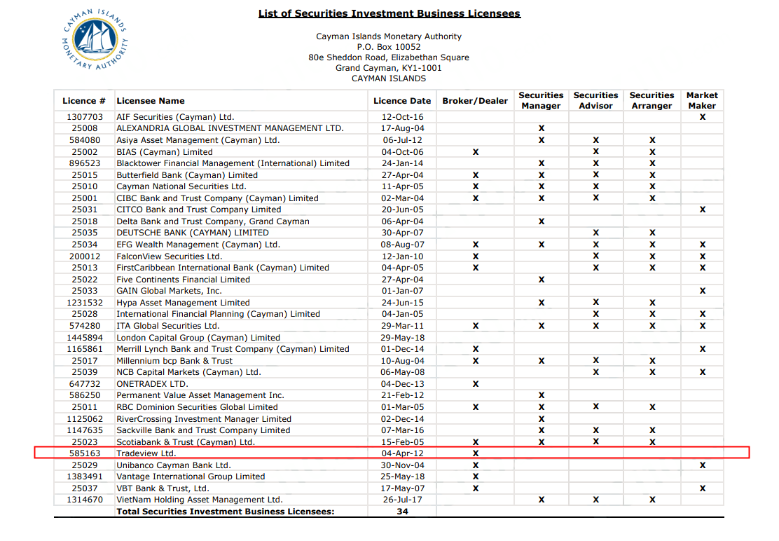Select 'Blacktower Financial Management (International) Limited'
The width and height of the screenshot is (779, 541).
(x=233, y=163)
